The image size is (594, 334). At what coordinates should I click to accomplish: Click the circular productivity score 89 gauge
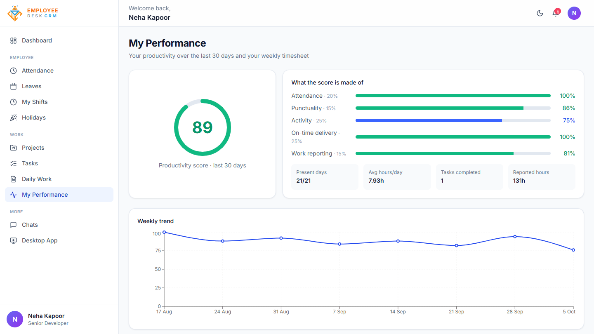pyautogui.click(x=203, y=127)
